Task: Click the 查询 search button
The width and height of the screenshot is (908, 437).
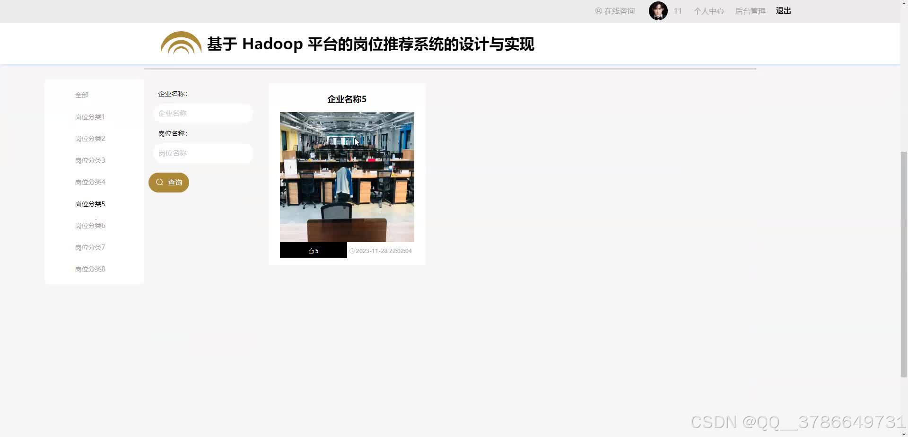Action: (169, 183)
